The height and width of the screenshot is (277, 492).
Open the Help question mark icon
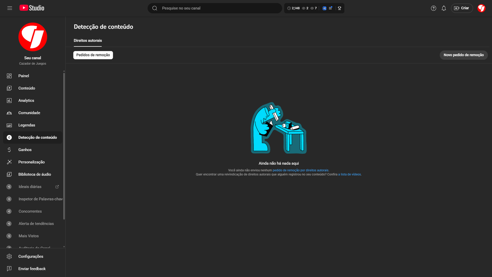[x=434, y=8]
